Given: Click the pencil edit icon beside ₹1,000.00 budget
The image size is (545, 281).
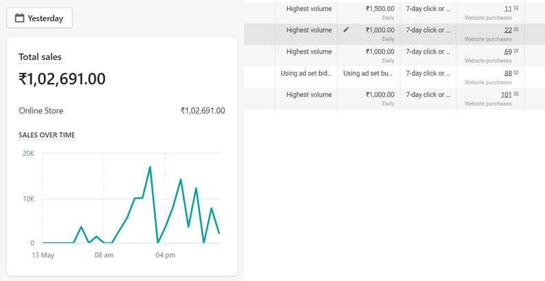Looking at the screenshot, I should coord(346,30).
